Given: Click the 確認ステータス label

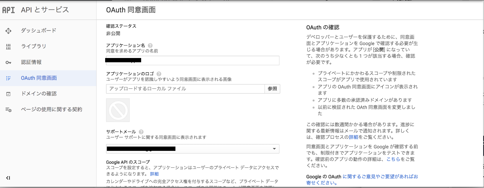Looking at the screenshot, I should point(121,26).
